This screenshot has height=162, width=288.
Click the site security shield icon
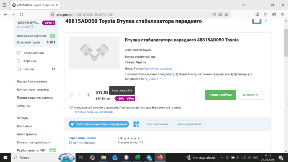click(x=52, y=15)
